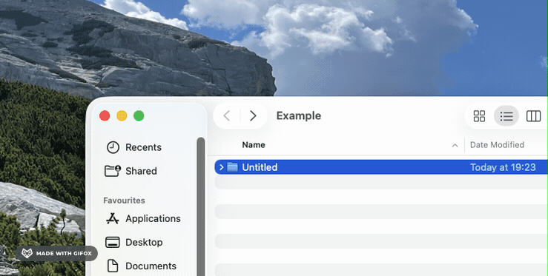Sort by the Name column header
Screen dimensions: 548x276
click(x=254, y=145)
